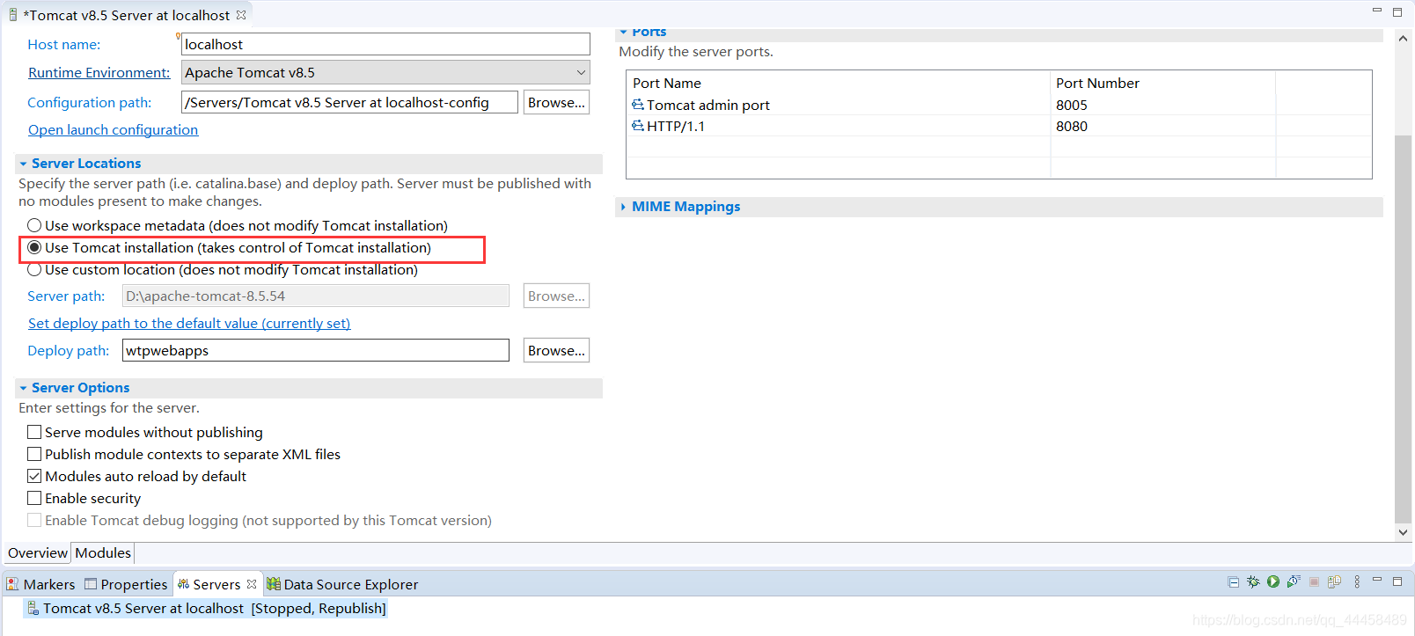The image size is (1415, 636).
Task: Click Enable Tomcat debug logging checkbox
Action: click(34, 520)
